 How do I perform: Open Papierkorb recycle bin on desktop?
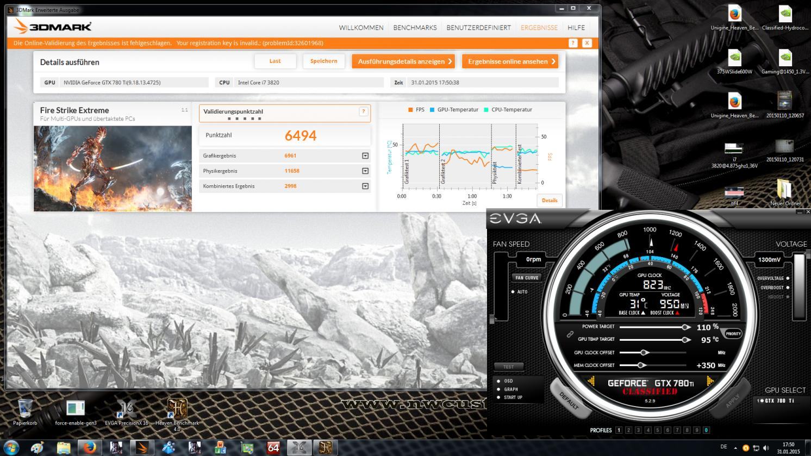click(25, 412)
